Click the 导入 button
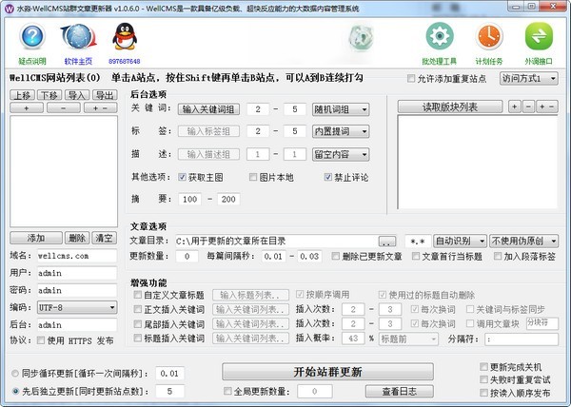571x407 pixels. pyautogui.click(x=77, y=95)
